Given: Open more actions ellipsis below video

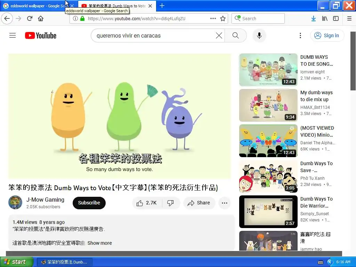Looking at the screenshot, I should pyautogui.click(x=224, y=203).
